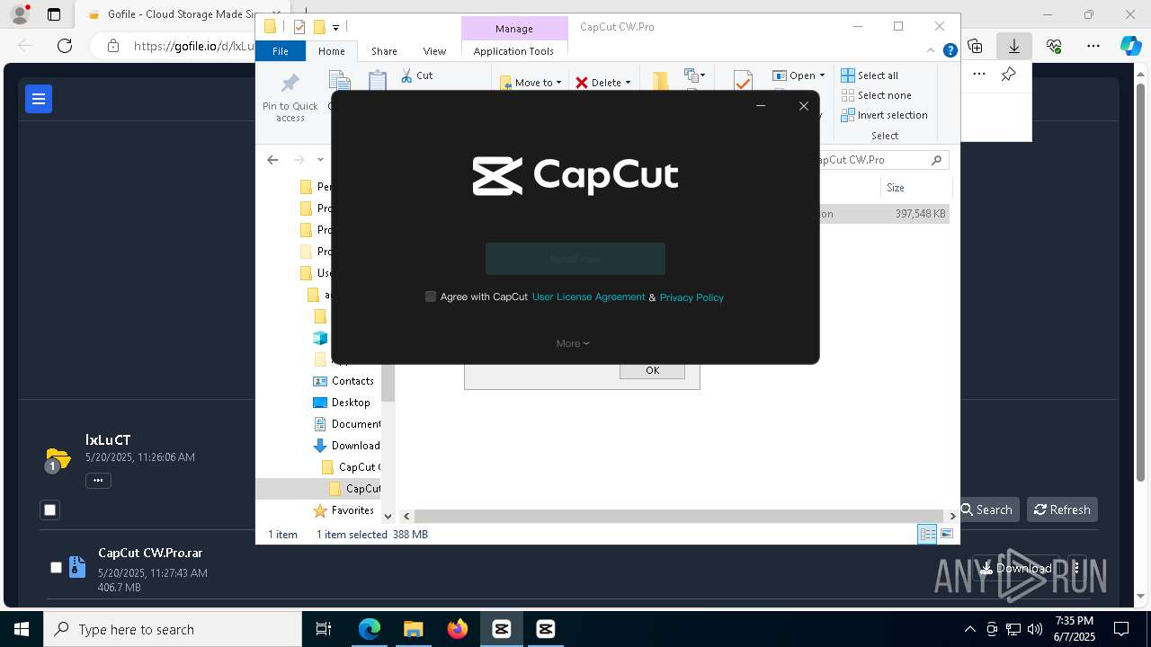The height and width of the screenshot is (647, 1151).
Task: Click the Cut scissors command
Action: coord(417,75)
